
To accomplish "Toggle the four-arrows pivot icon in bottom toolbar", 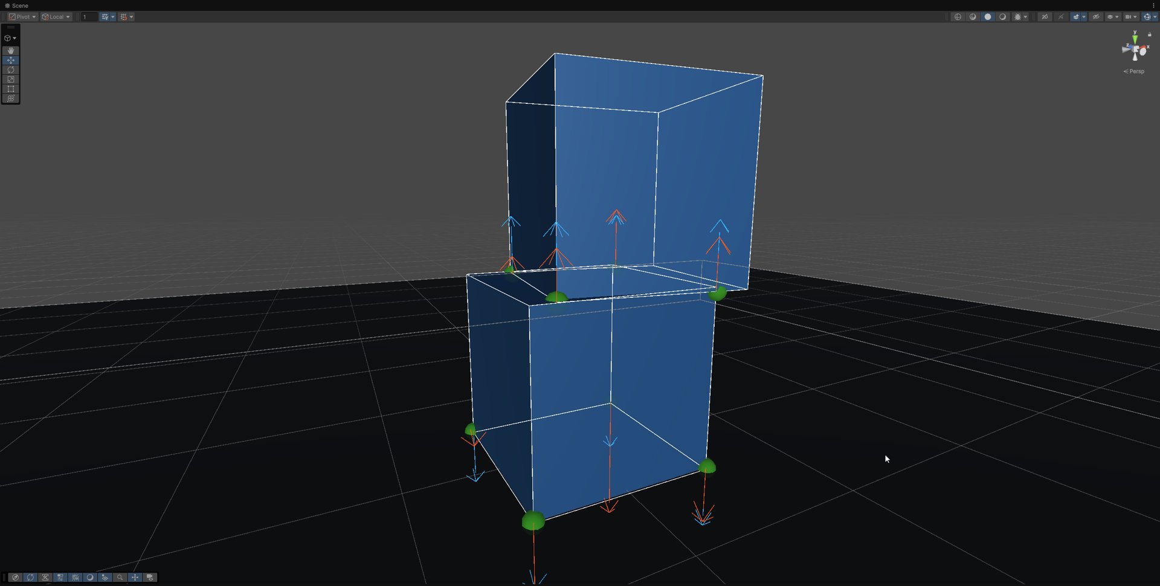I will (x=135, y=578).
